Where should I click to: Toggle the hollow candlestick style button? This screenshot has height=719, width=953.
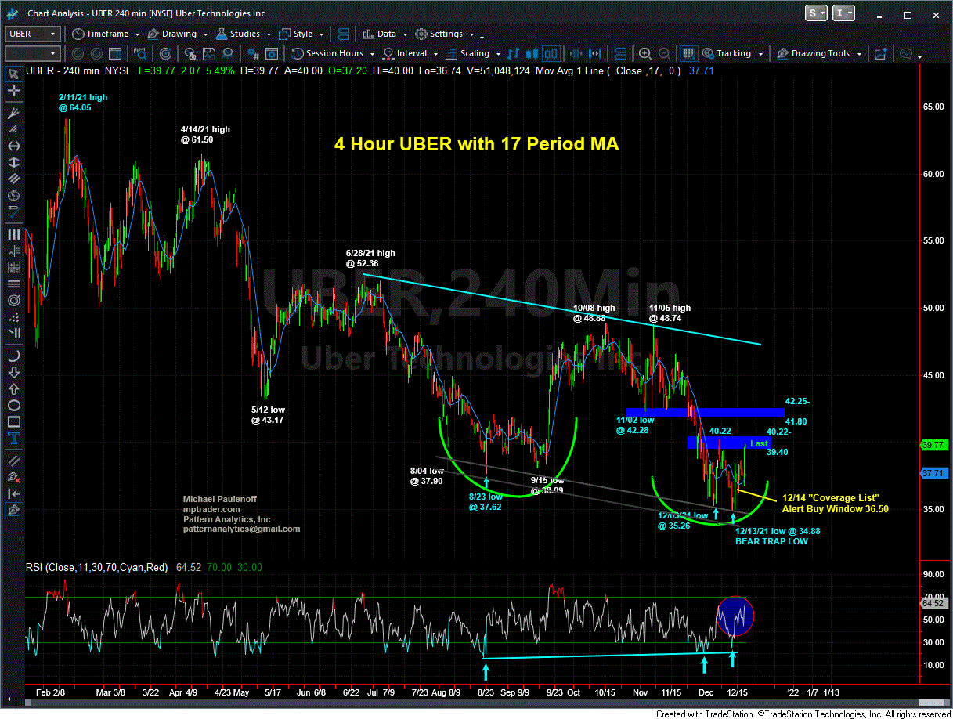pos(551,54)
